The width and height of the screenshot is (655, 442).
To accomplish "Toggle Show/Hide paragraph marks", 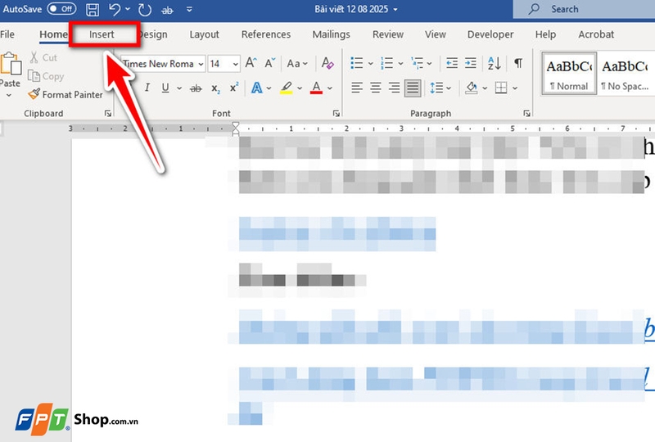I will point(518,63).
